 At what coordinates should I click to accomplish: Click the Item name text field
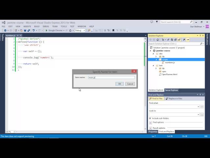112,78
